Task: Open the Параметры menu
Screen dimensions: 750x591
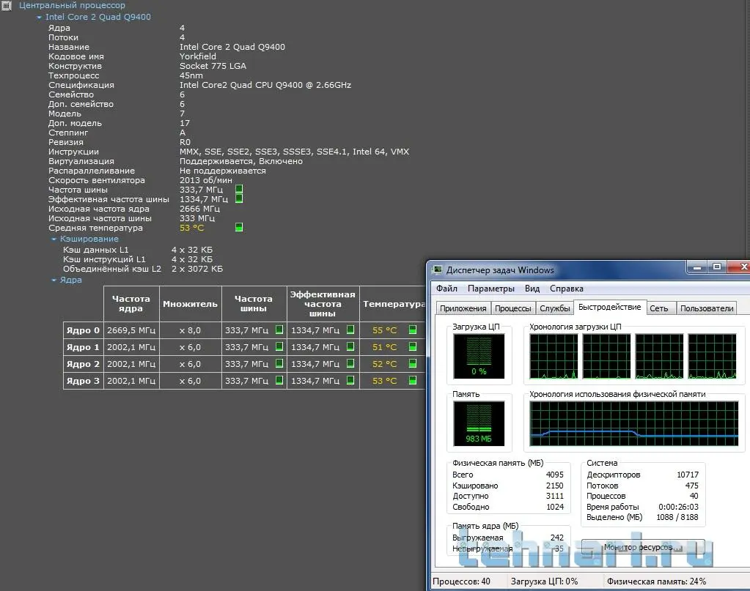Action: coord(490,289)
